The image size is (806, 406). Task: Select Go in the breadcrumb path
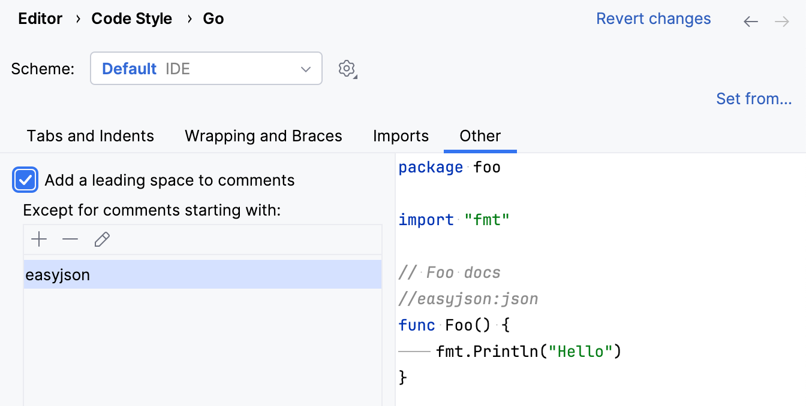213,19
